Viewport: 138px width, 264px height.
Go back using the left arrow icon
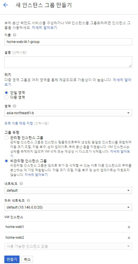(6, 5)
